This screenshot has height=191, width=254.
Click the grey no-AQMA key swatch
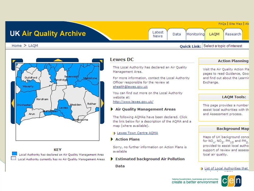(13, 158)
